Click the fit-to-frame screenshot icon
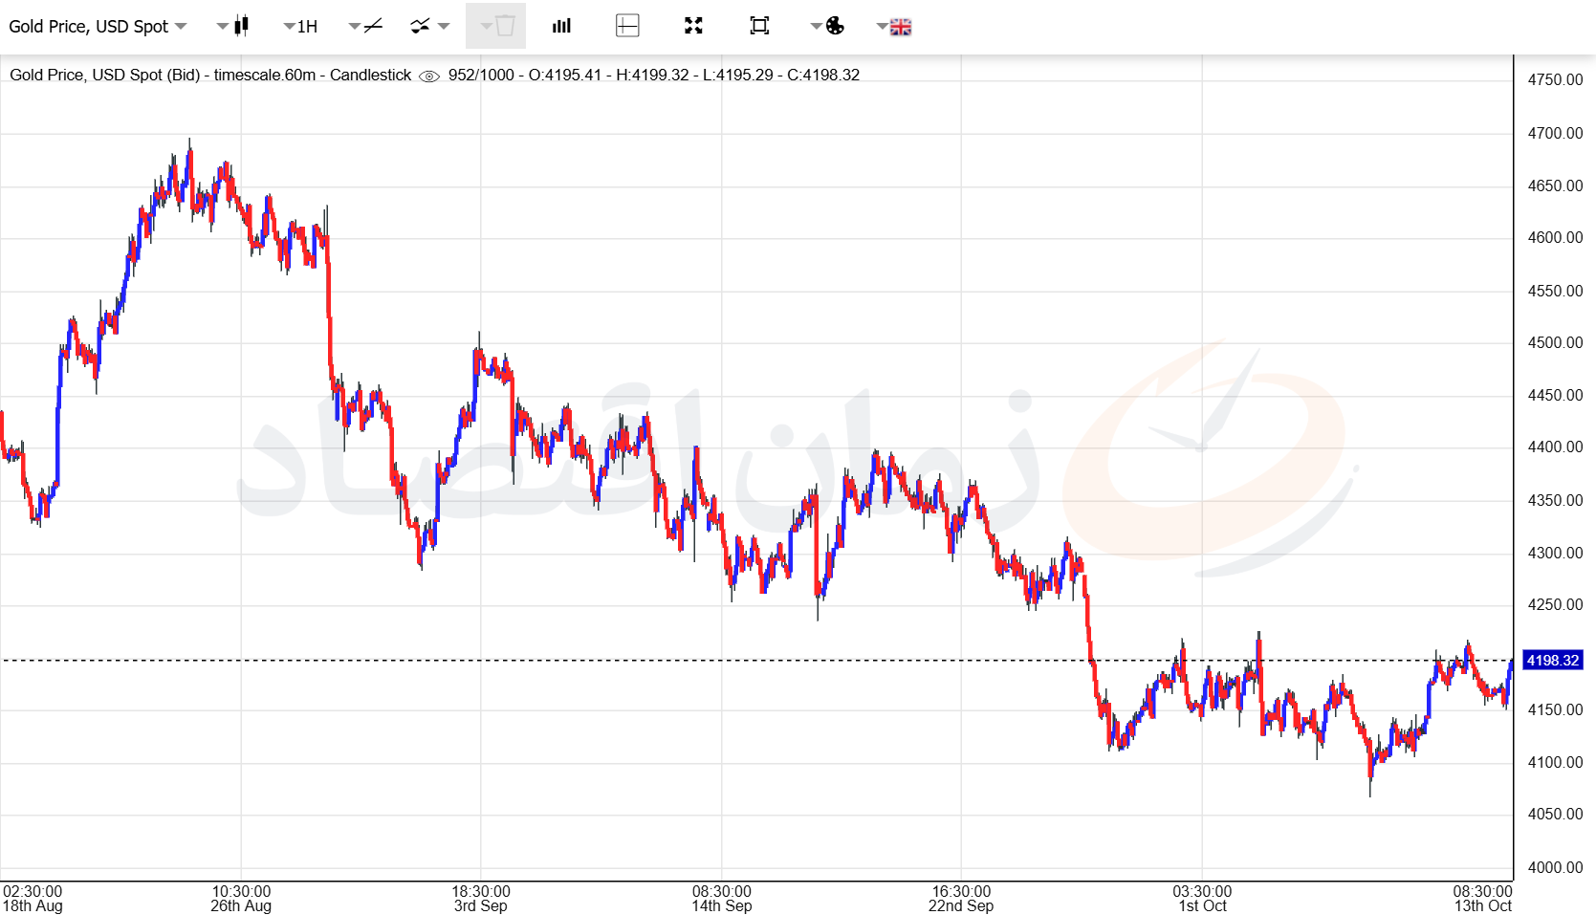The width and height of the screenshot is (1596, 915). coord(759,26)
